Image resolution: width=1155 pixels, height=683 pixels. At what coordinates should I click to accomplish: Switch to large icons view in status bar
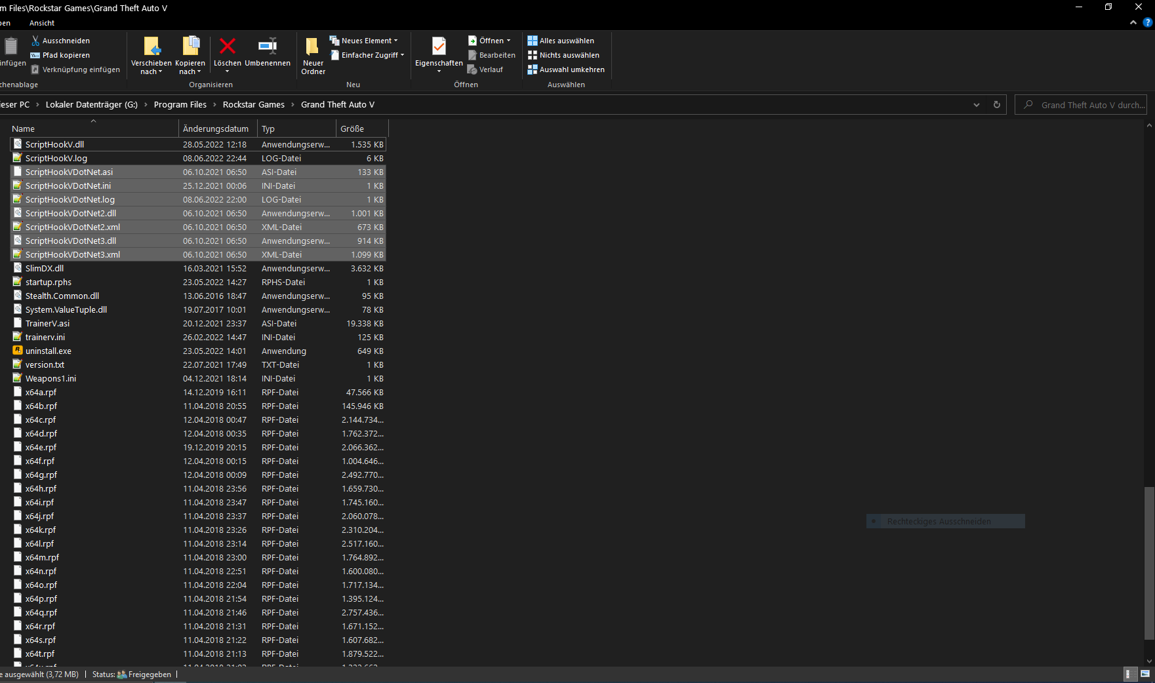[1145, 674]
